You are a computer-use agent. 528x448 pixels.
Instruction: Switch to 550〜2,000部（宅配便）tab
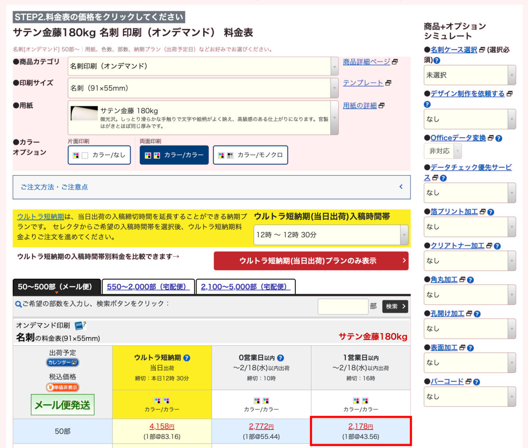[x=148, y=287]
